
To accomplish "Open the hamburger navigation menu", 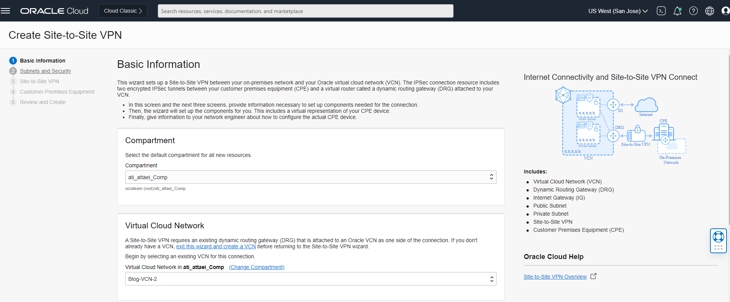I will pos(5,11).
